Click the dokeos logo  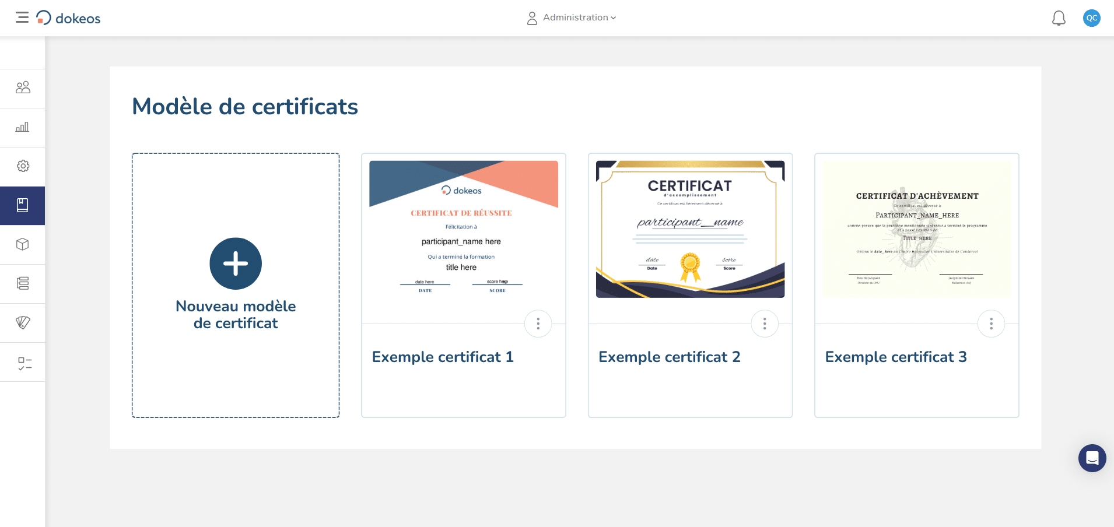tap(68, 18)
